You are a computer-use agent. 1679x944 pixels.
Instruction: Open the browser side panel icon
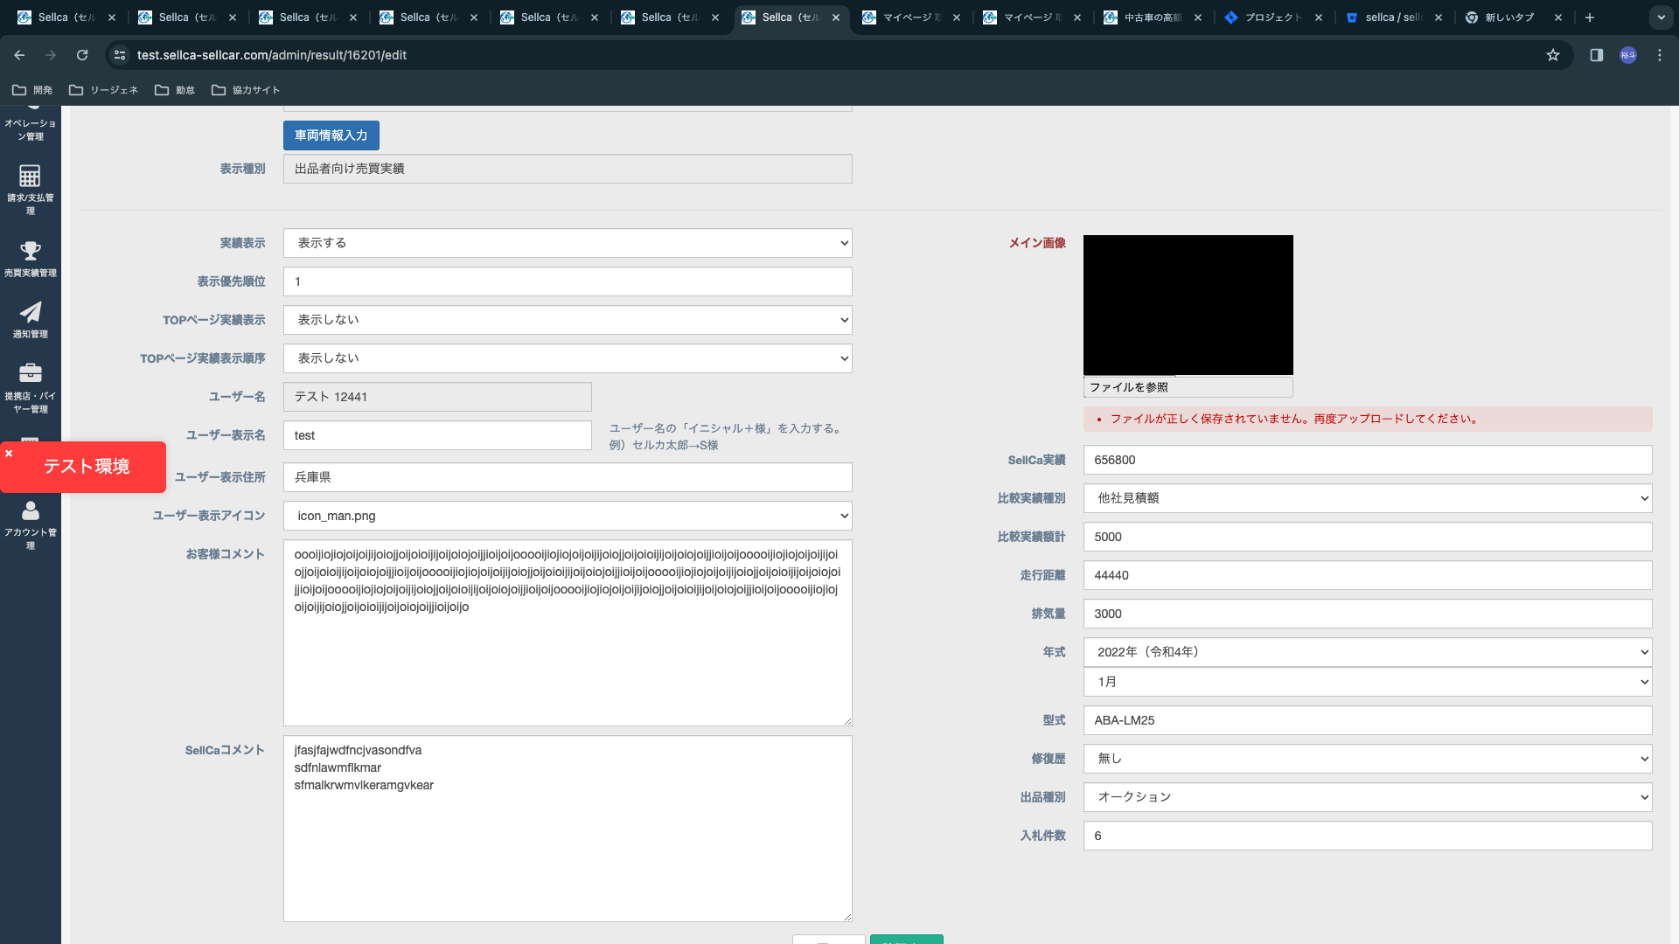click(1596, 55)
